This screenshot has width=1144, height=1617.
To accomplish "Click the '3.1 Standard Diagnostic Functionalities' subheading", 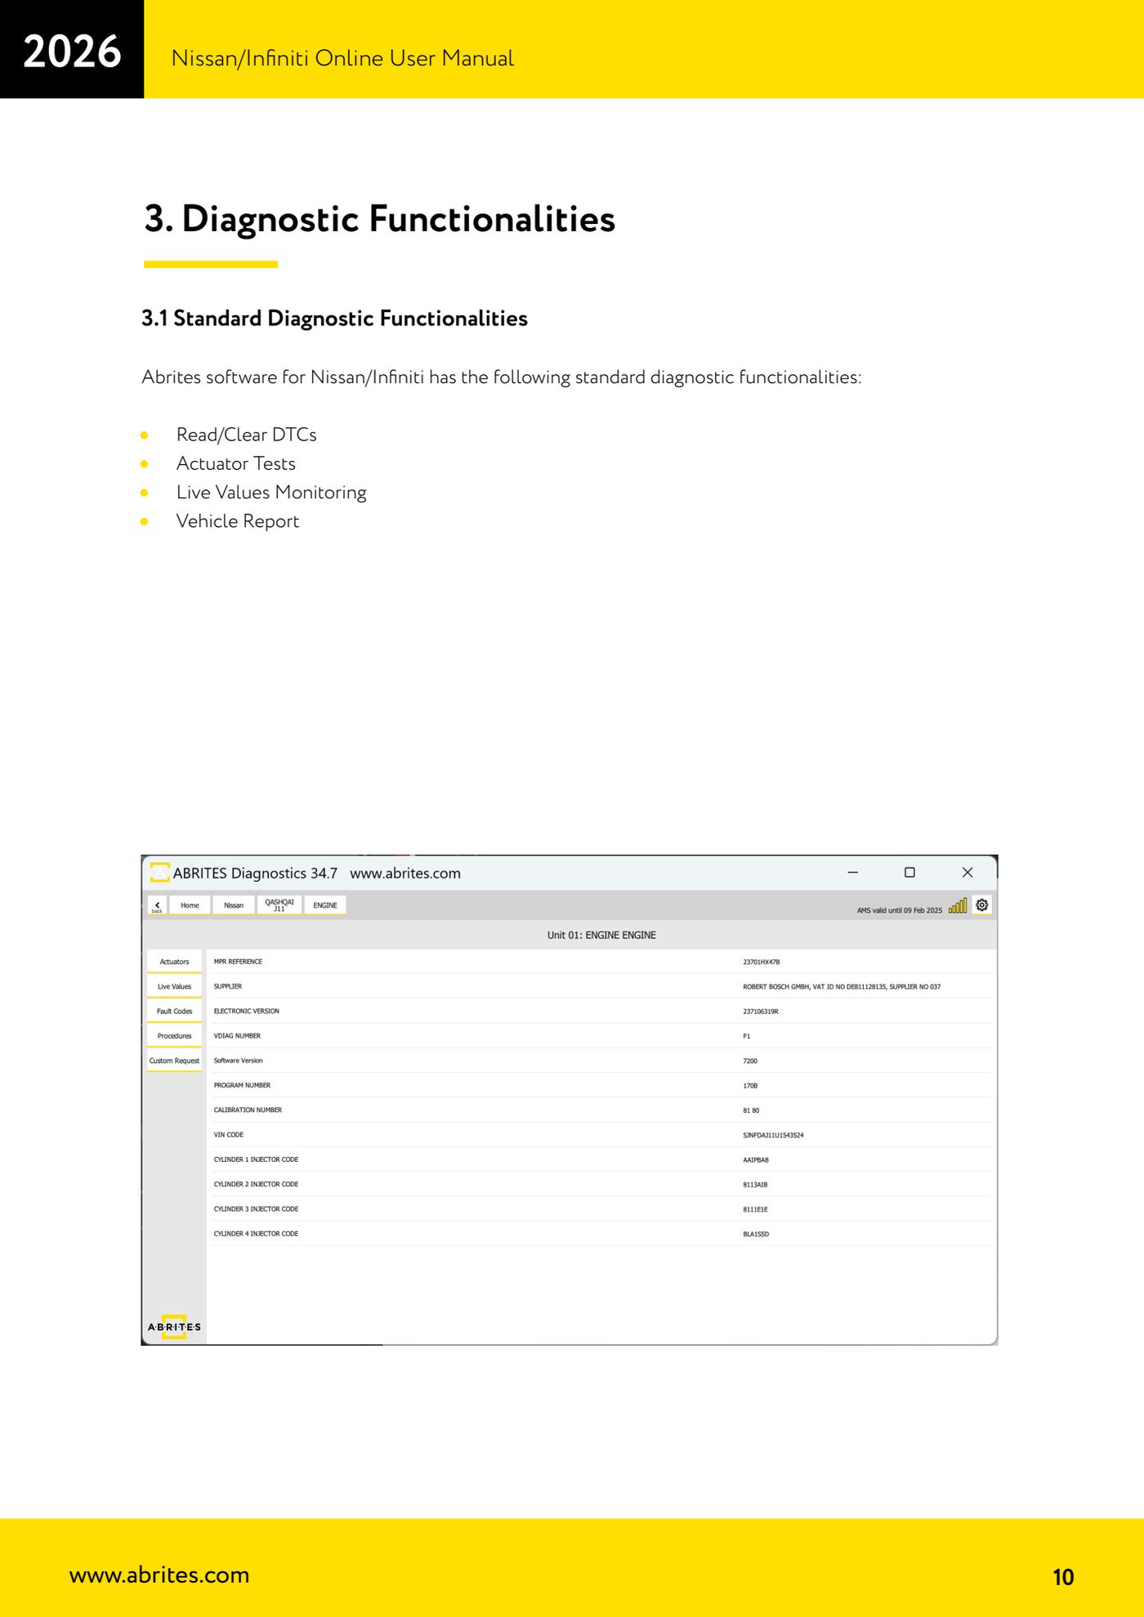I will [x=334, y=318].
